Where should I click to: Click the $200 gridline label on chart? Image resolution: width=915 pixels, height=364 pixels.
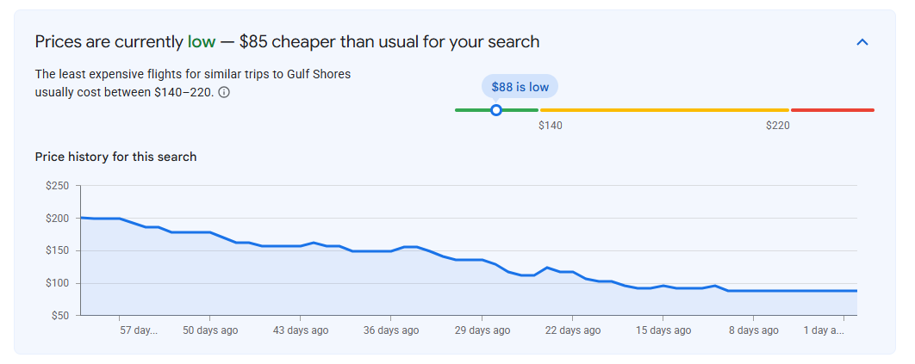57,219
